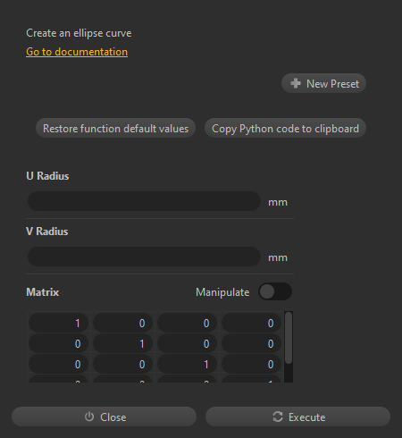Viewport: 402px width, 438px height.
Task: Select the first row first column matrix cell
Action: [59, 323]
